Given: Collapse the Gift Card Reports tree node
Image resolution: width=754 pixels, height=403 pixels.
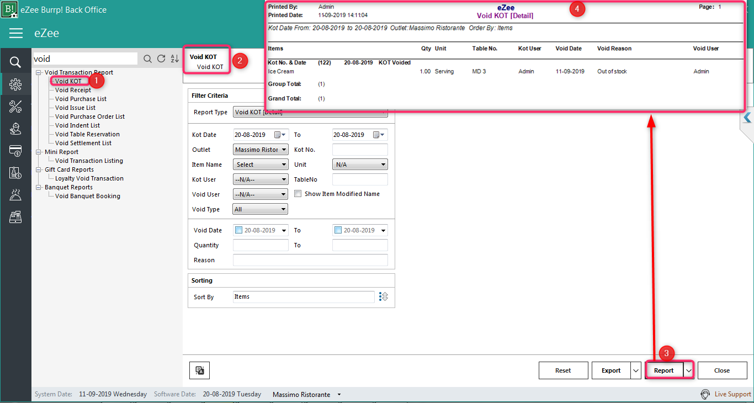Looking at the screenshot, I should 39,169.
